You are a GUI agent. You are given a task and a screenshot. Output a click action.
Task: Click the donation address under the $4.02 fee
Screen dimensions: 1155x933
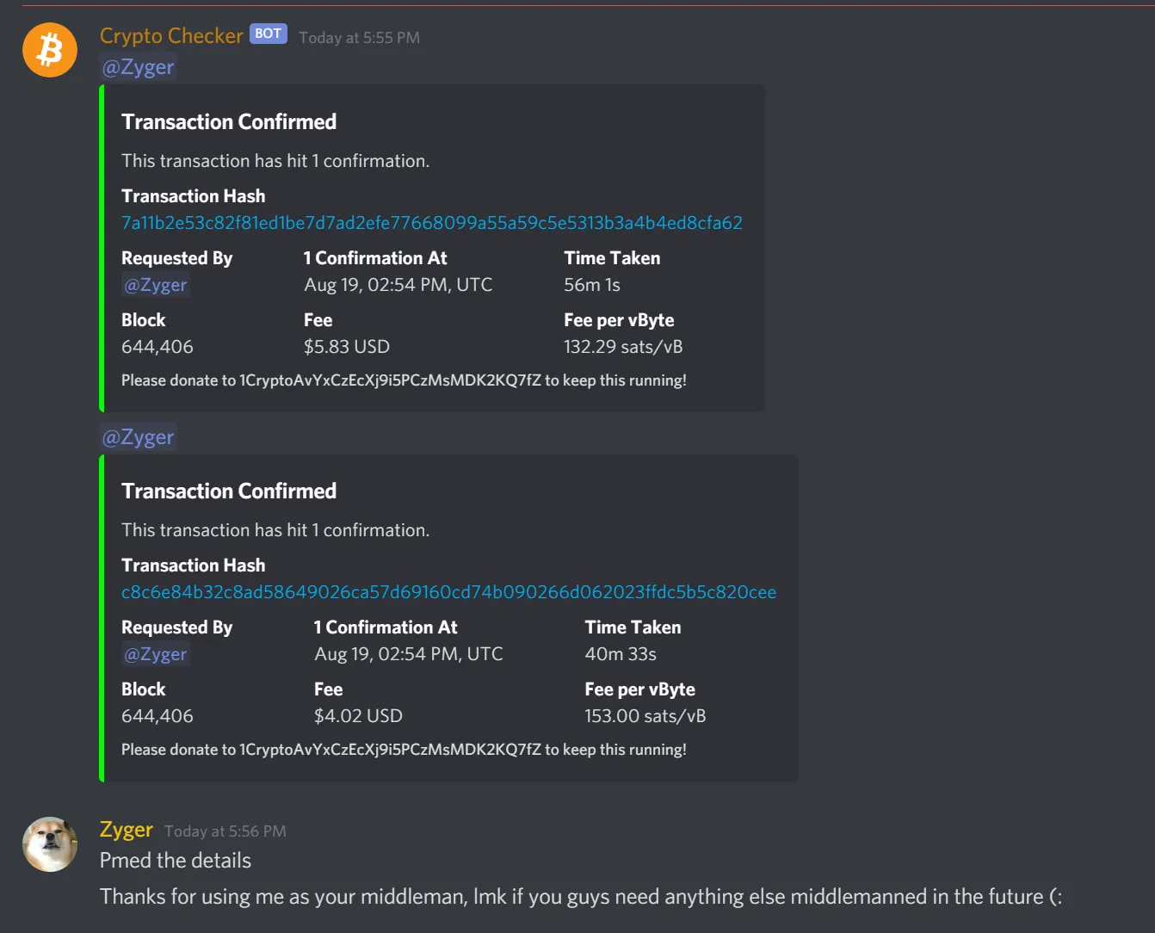click(x=390, y=750)
